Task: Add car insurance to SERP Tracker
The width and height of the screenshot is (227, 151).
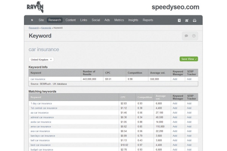Action: 189,79
